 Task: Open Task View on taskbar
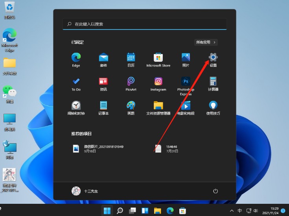(x=133, y=210)
